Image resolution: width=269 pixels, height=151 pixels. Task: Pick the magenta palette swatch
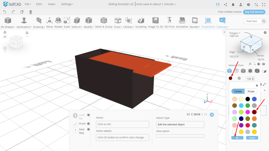tap(247, 112)
